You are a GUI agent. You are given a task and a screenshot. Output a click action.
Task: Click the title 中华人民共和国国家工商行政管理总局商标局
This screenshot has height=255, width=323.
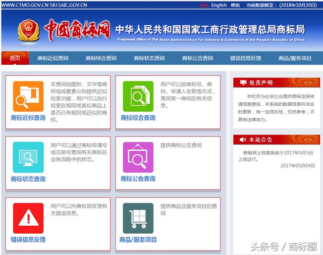point(210,29)
